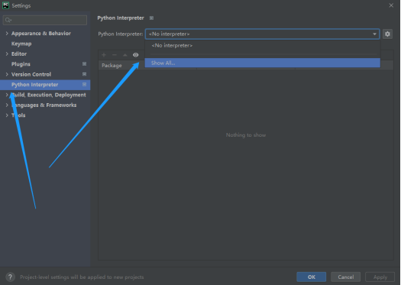Click the Nothing to show placeholder text

246,134
